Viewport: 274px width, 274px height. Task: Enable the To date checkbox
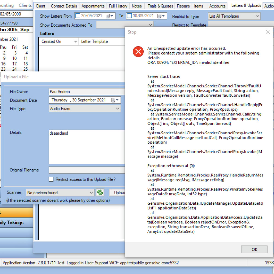point(129,16)
